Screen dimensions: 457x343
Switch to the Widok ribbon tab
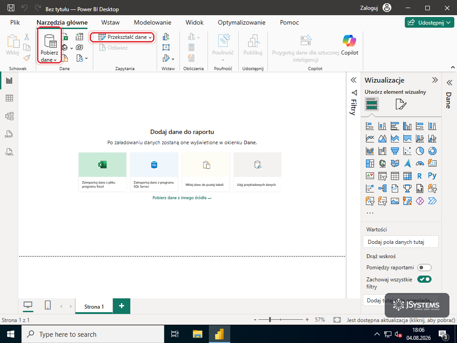[x=195, y=22]
